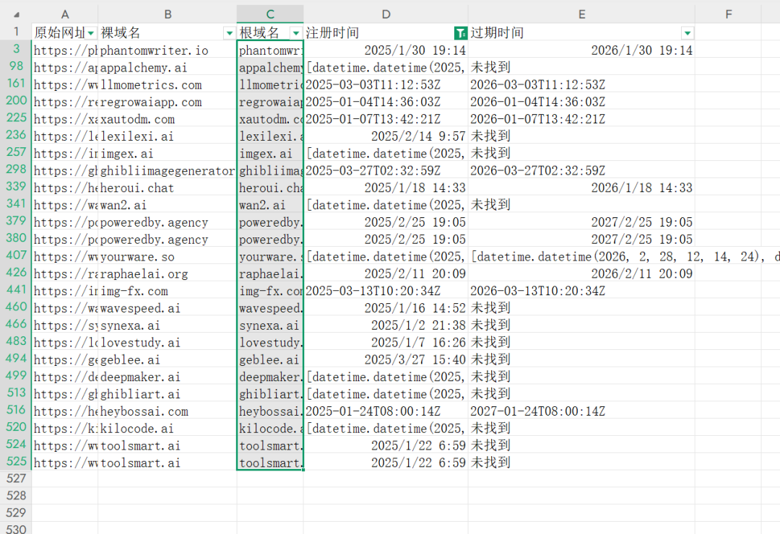
Task: Select cell lexilexi.ai in column B
Action: pyautogui.click(x=168, y=136)
